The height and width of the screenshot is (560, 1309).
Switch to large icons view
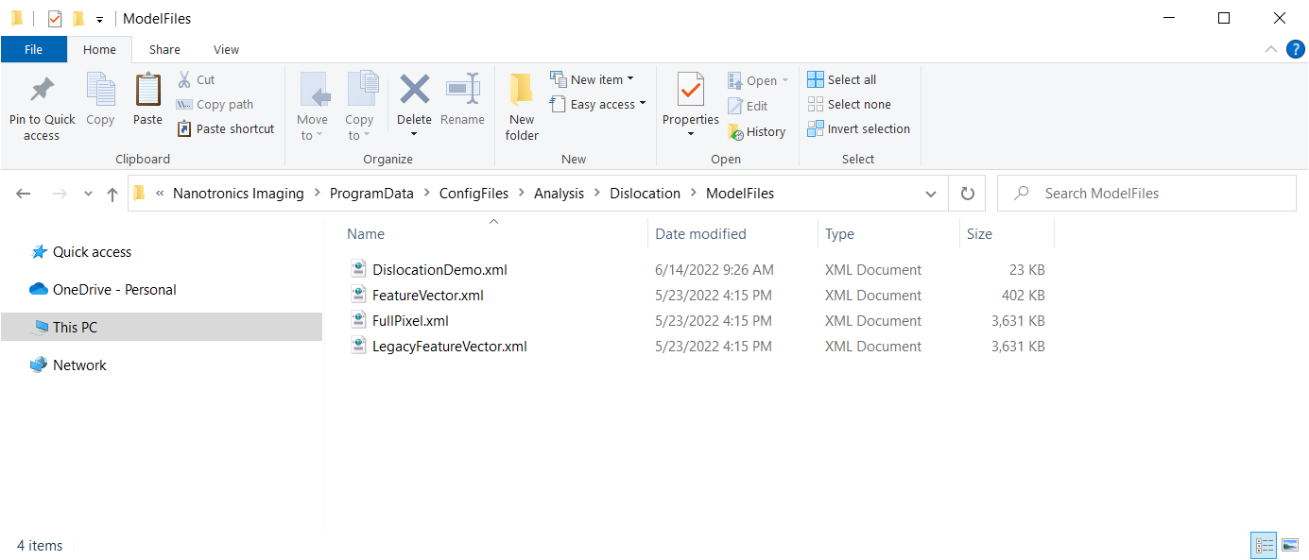(1289, 545)
